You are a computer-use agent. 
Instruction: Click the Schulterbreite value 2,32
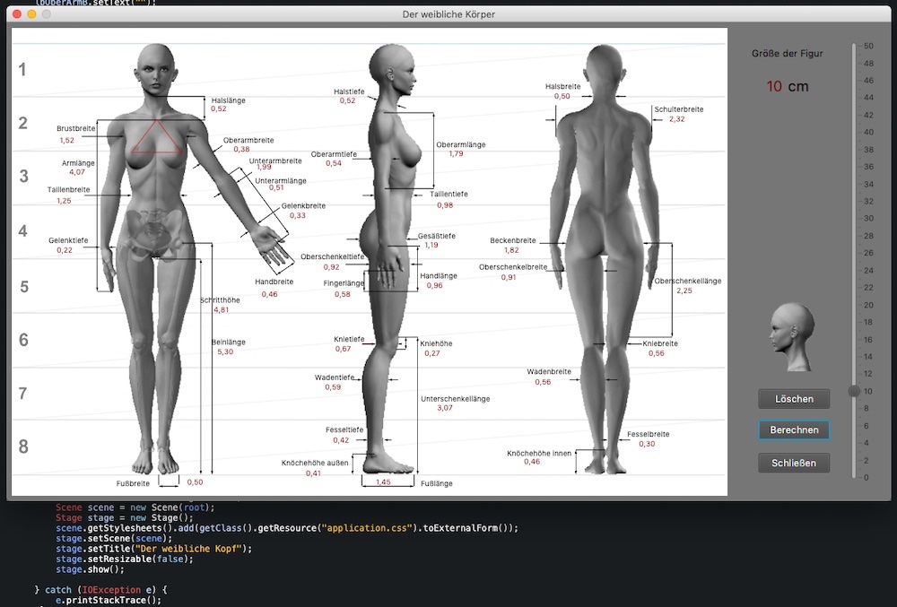tap(677, 119)
